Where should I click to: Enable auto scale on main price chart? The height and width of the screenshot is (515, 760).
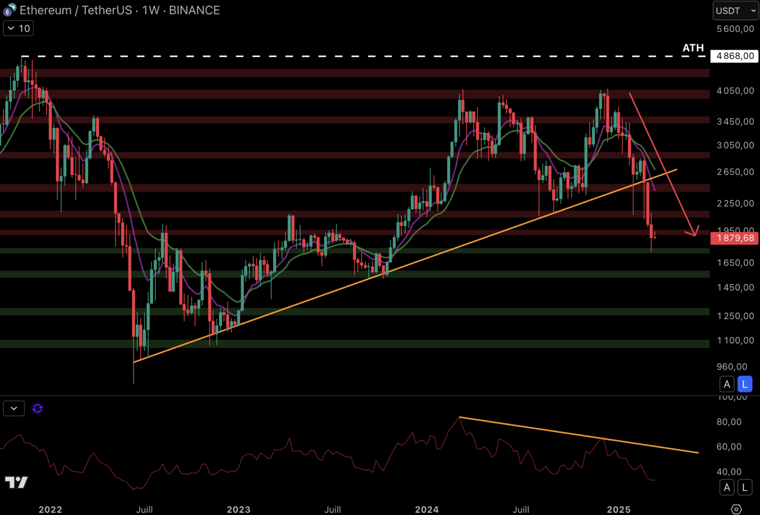click(727, 384)
